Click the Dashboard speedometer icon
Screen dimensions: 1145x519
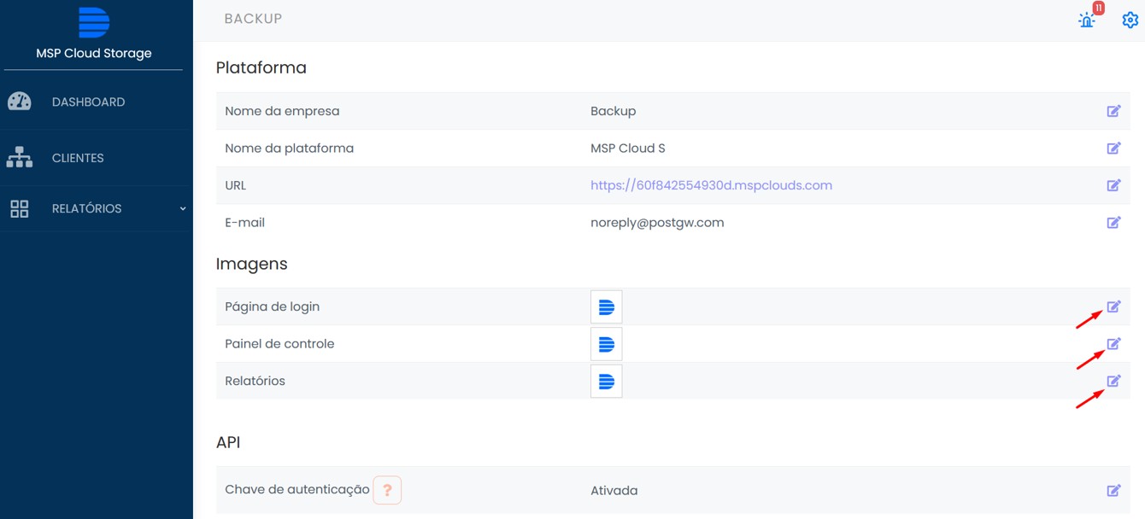click(20, 102)
